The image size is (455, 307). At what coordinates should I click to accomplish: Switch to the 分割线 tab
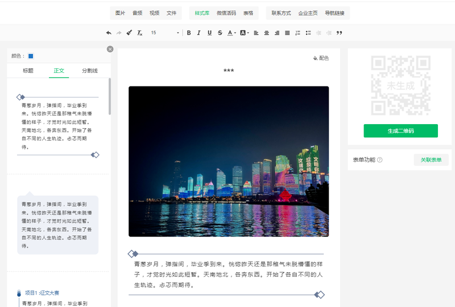click(90, 71)
